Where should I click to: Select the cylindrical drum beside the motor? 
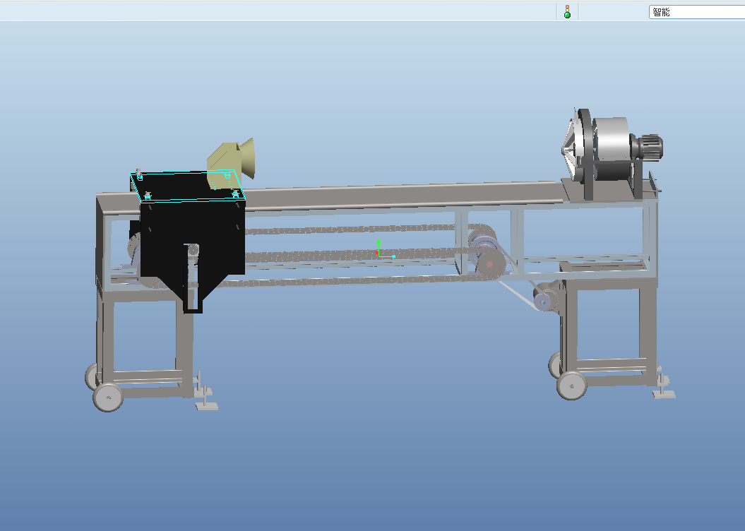612,149
